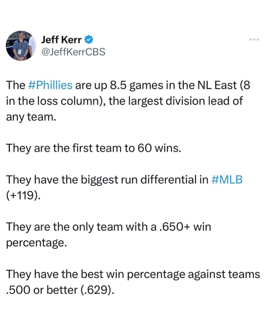Click the Jeff Kerr display name
Image resolution: width=266 pixels, height=332 pixels.
(62, 40)
